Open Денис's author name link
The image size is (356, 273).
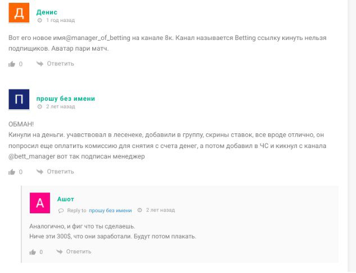[46, 12]
